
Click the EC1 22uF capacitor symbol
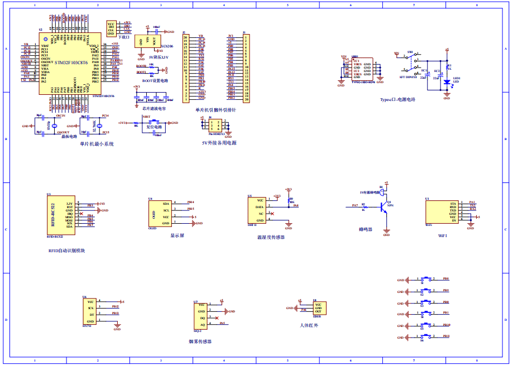click(427, 75)
